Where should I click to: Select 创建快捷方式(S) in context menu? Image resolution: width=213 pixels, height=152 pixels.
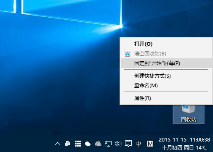[x=166, y=76]
